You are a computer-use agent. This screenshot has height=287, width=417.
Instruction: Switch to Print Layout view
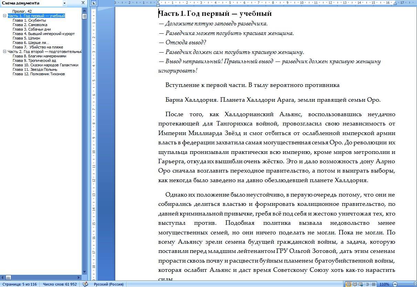[349, 284]
